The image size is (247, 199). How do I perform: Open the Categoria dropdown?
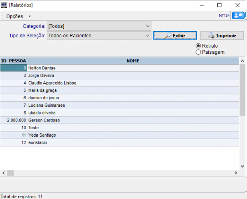[x=148, y=26]
